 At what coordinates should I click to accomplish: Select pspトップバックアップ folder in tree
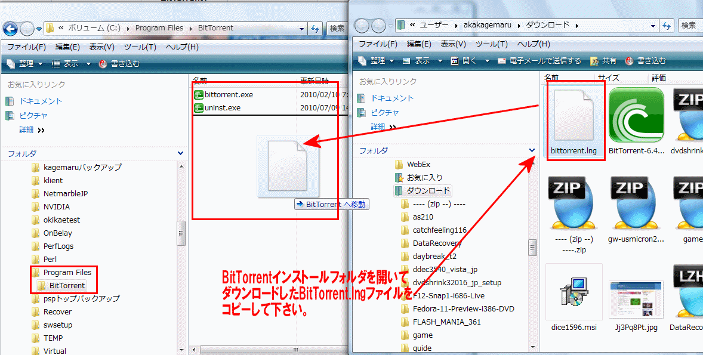76,298
